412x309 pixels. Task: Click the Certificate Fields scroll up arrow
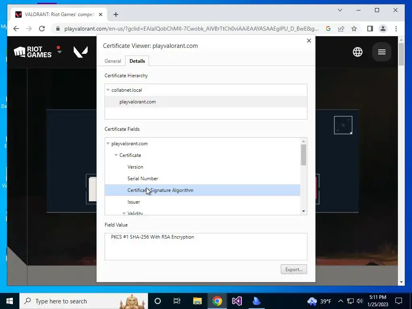(x=303, y=141)
